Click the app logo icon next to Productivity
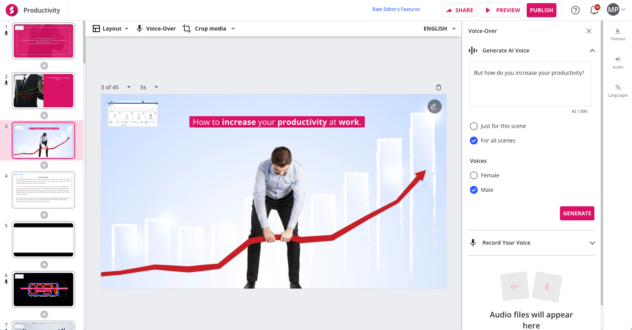This screenshot has height=330, width=632. pos(12,10)
